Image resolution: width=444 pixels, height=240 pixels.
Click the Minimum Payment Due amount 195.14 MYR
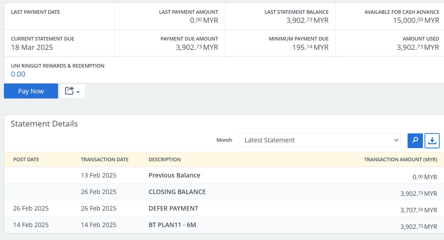click(310, 47)
